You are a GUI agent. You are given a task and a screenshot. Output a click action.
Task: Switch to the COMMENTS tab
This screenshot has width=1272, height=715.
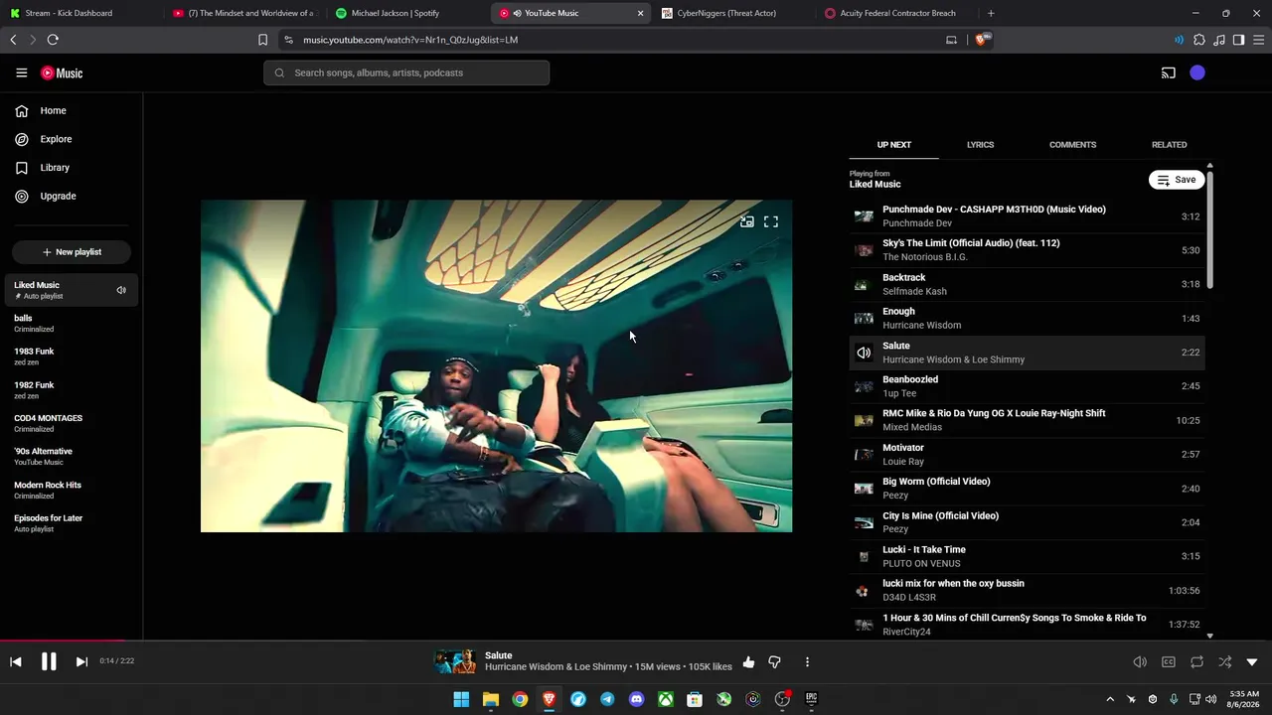(x=1072, y=145)
